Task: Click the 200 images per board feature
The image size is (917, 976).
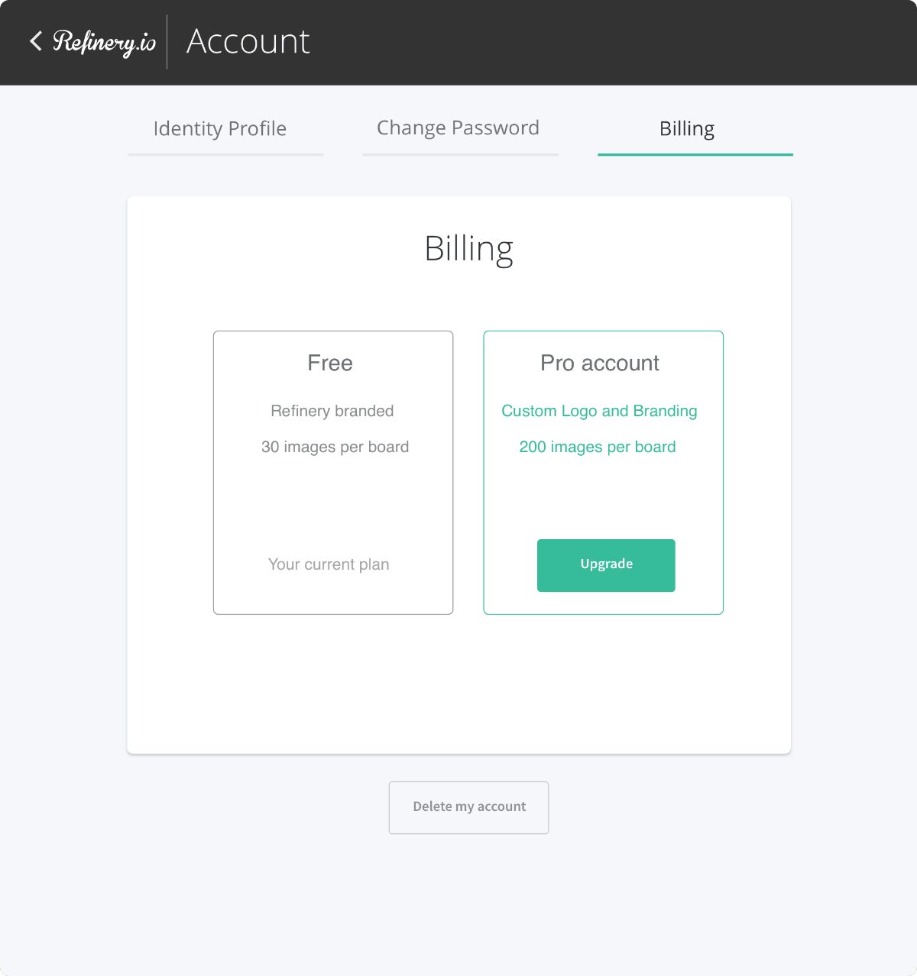Action: (598, 447)
